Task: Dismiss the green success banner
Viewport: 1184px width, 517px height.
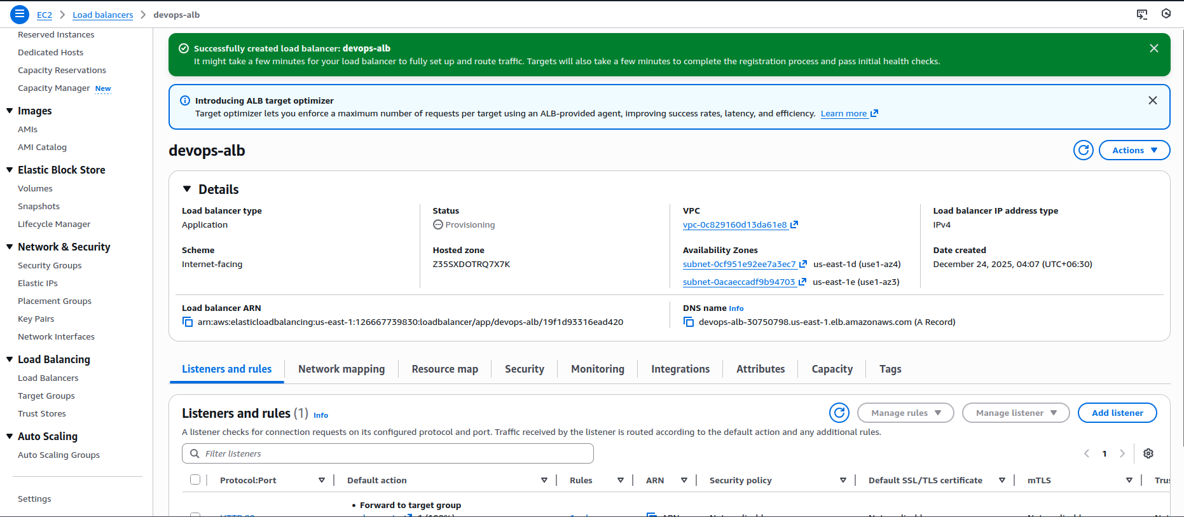Action: [x=1154, y=48]
